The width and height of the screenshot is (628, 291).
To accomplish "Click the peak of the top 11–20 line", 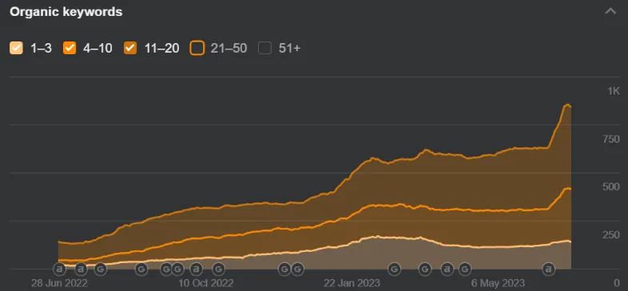I will coord(567,104).
